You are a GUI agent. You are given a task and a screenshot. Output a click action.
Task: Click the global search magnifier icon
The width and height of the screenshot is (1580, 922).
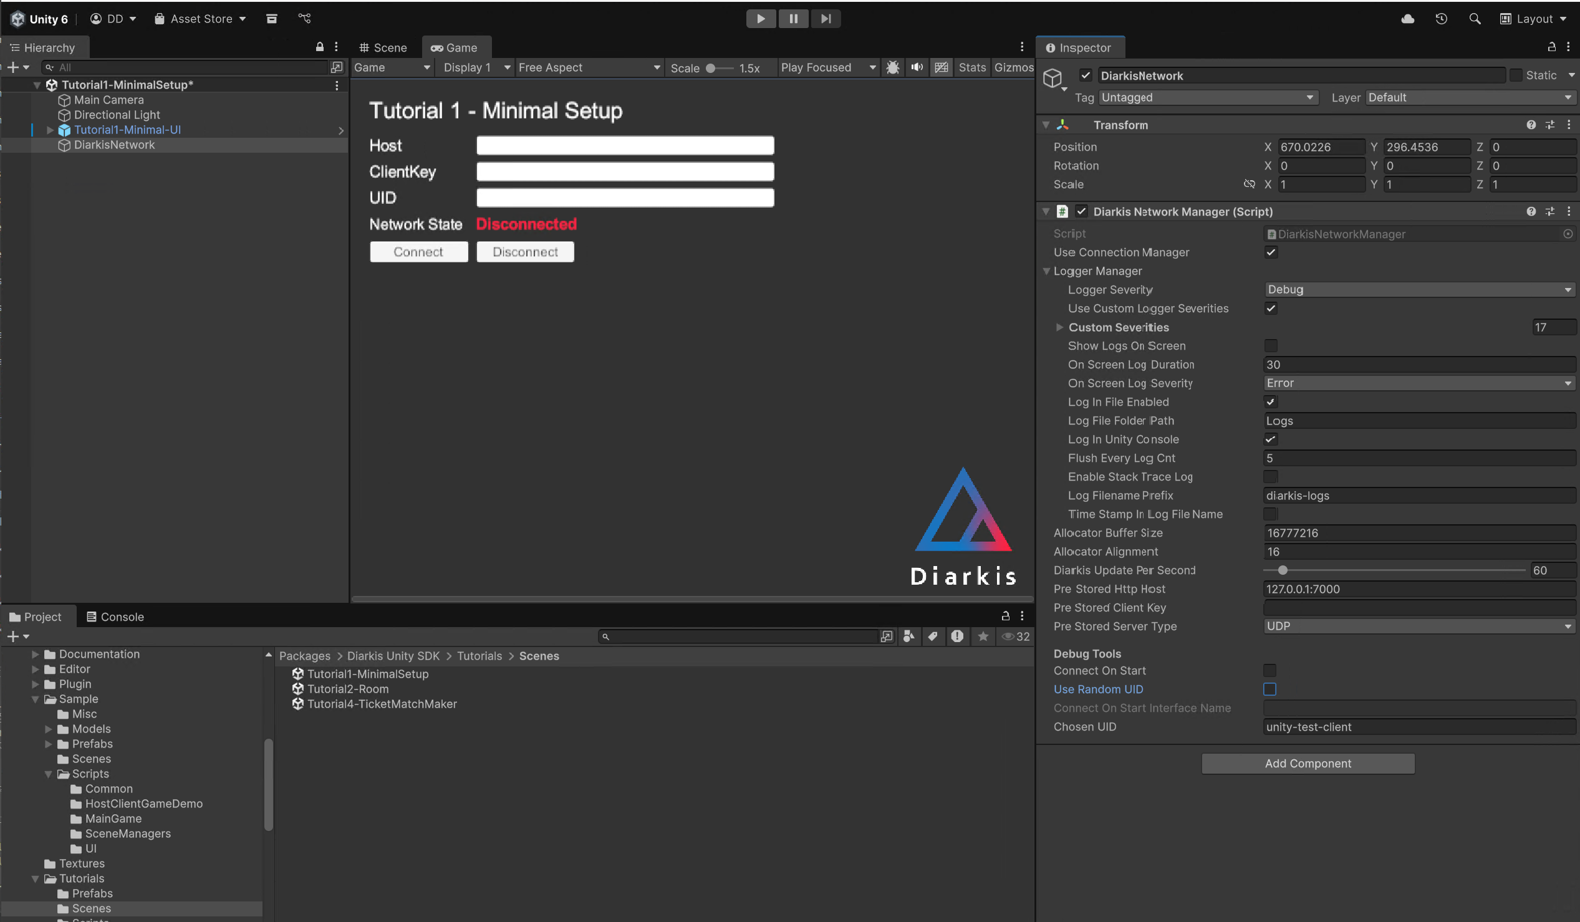click(x=1475, y=19)
